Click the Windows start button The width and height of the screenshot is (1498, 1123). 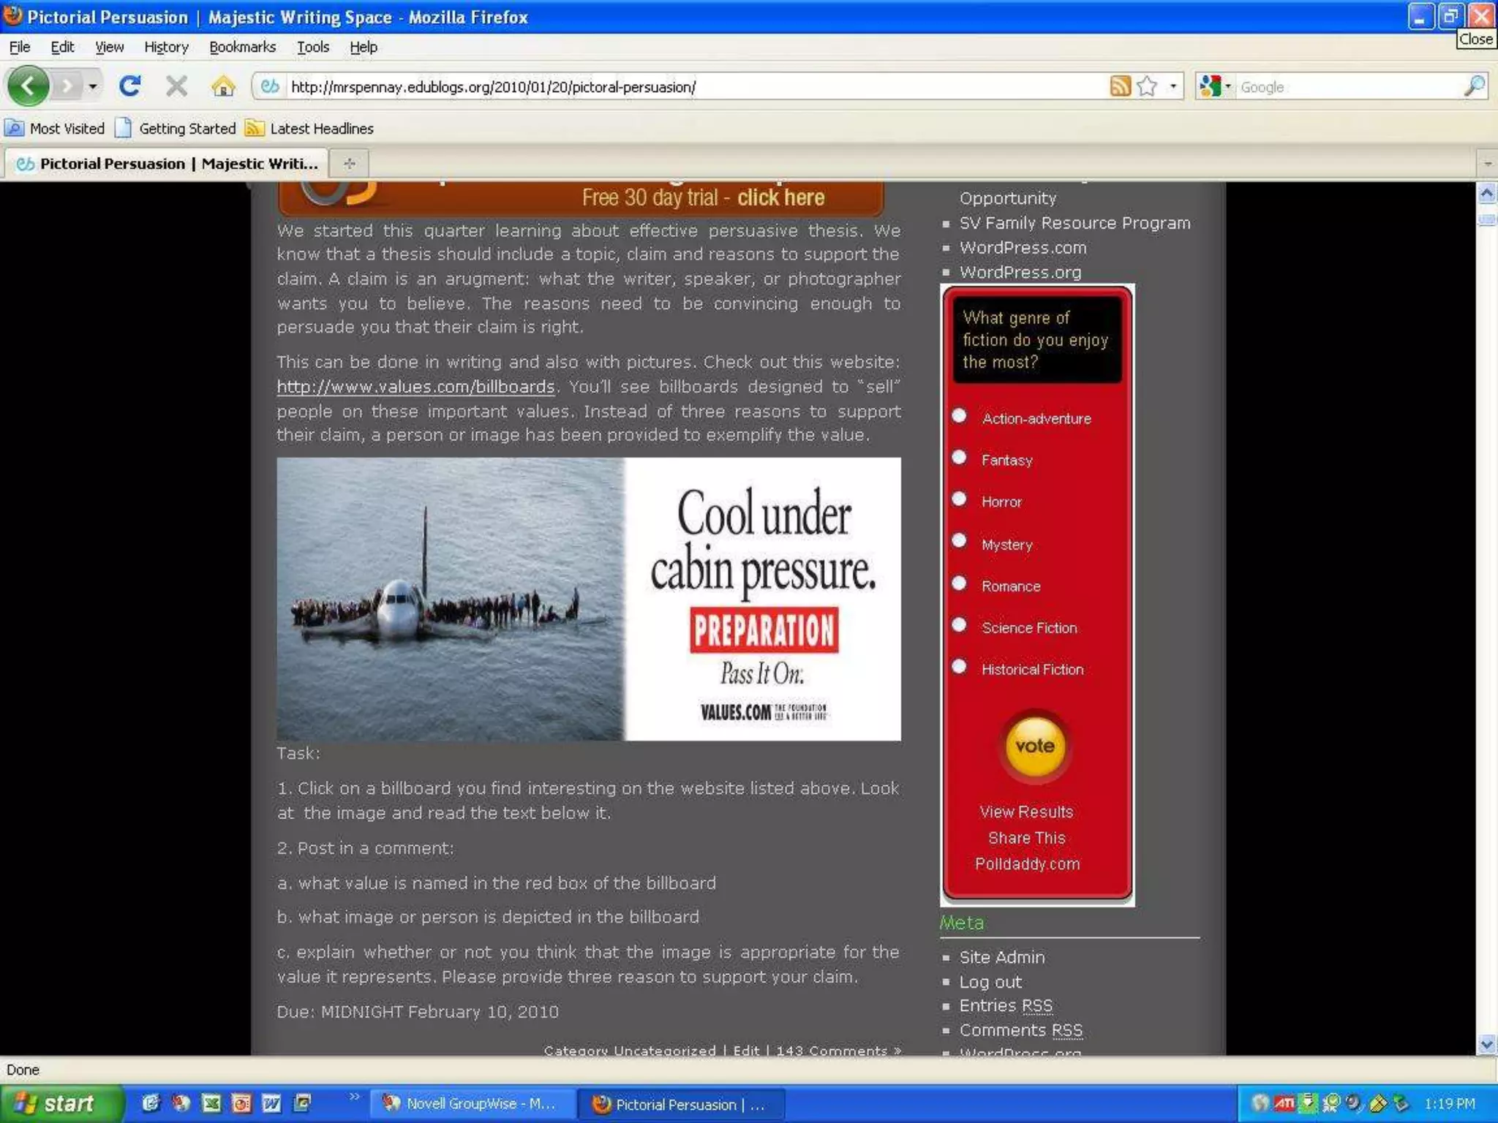(60, 1103)
